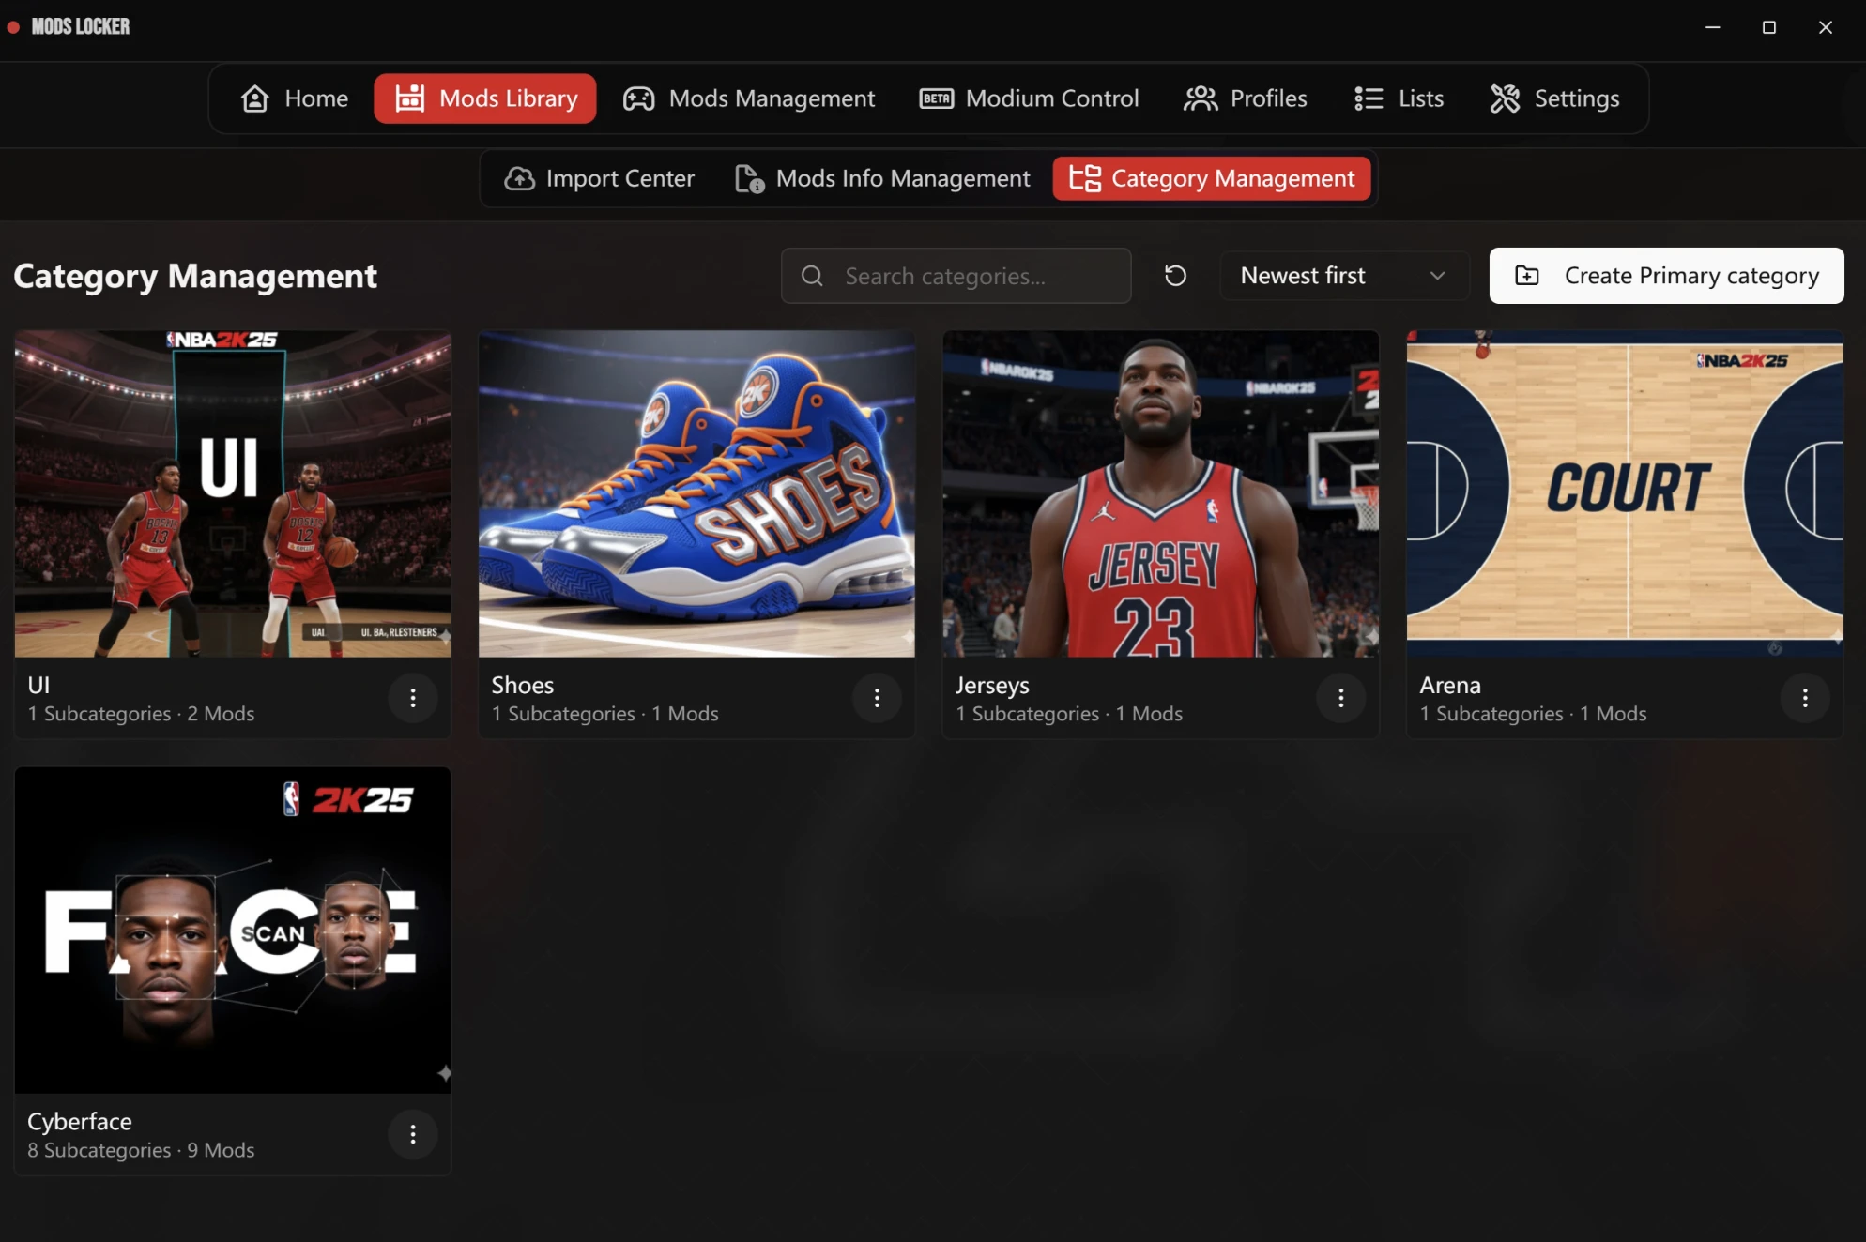Open the Home tab
This screenshot has width=1866, height=1242.
(x=295, y=98)
